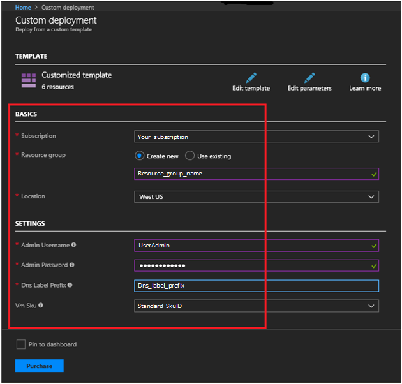Click the Admin Username field label
The image size is (402, 384).
[x=45, y=245]
